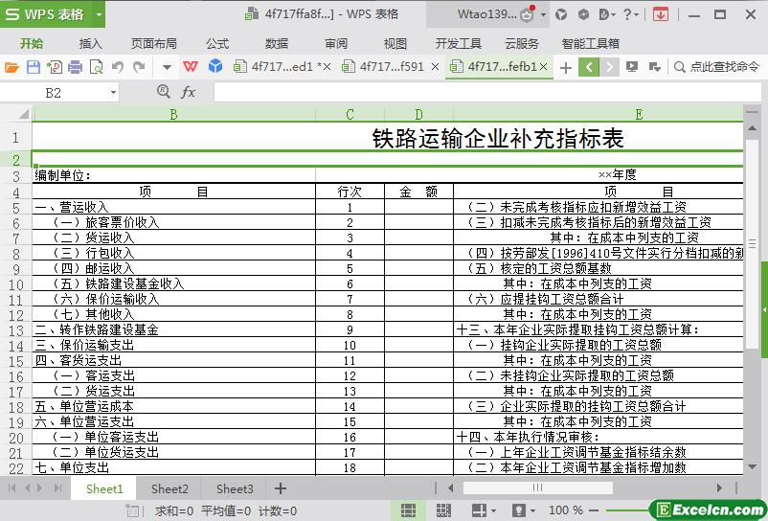
Task: Click 点此查找命令 search box
Action: click(x=717, y=67)
